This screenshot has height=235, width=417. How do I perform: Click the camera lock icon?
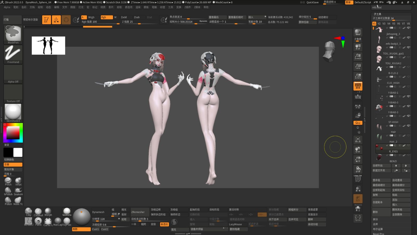tap(358, 115)
